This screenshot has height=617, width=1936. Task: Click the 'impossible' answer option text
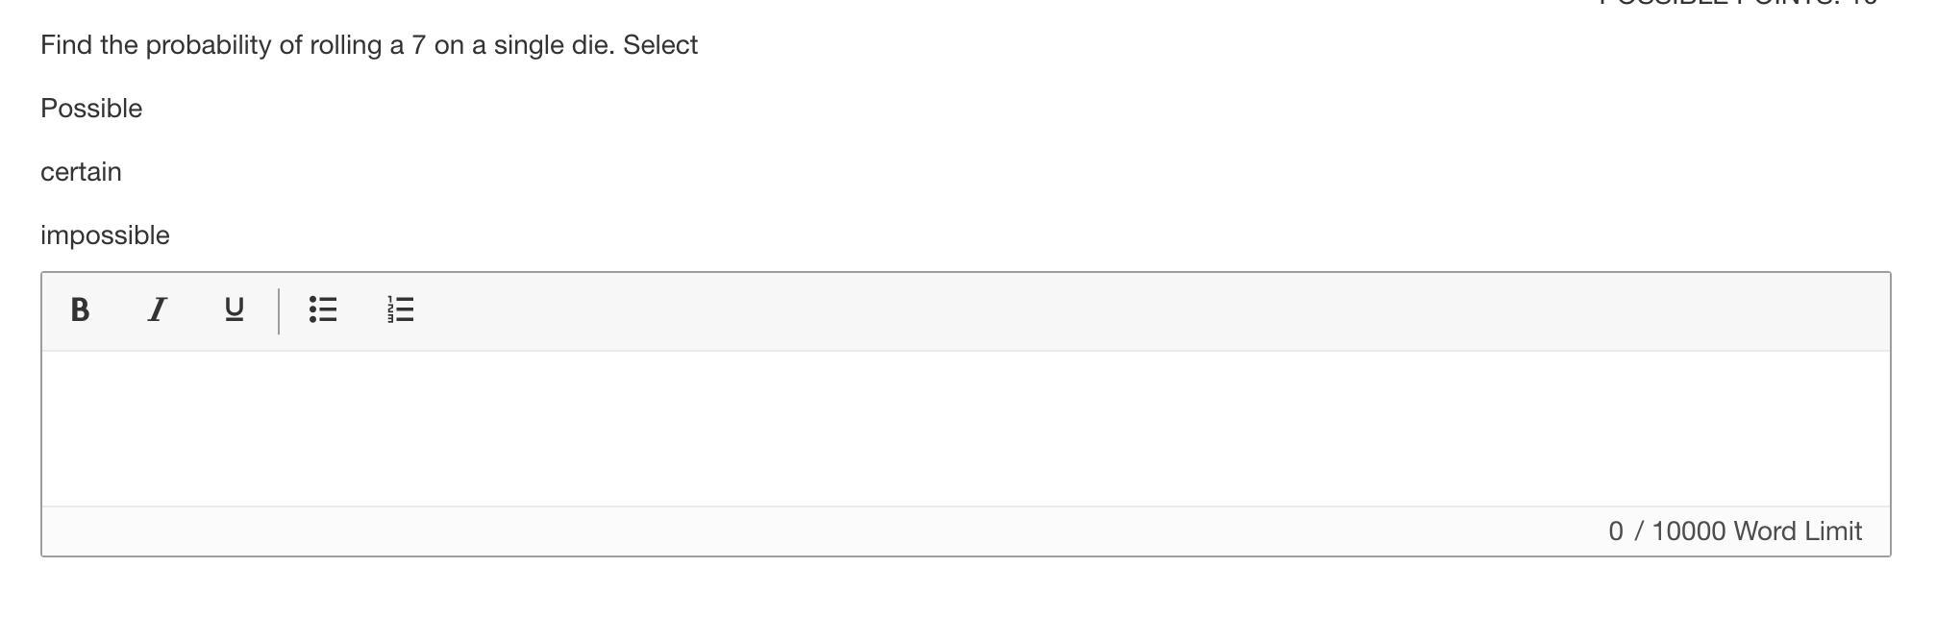[105, 235]
